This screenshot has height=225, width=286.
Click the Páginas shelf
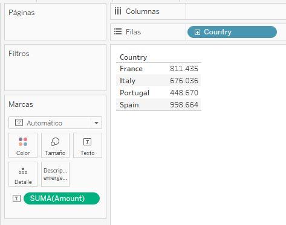click(x=55, y=22)
